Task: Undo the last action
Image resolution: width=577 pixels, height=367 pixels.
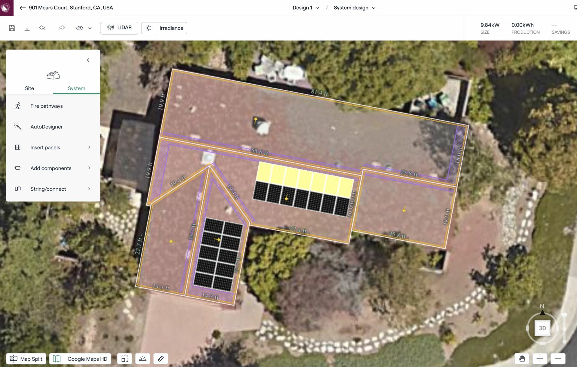Action: coord(42,28)
